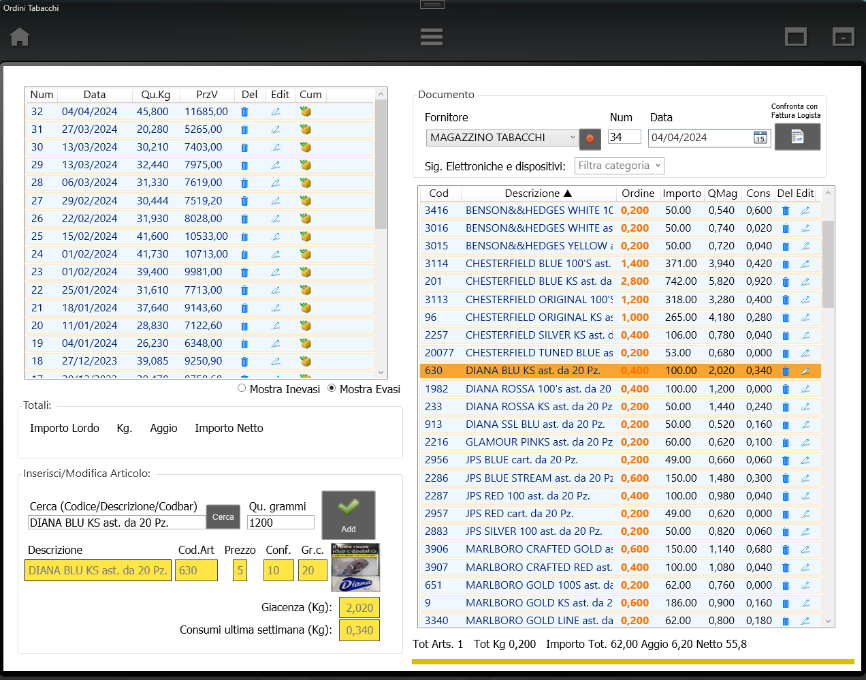The width and height of the screenshot is (866, 680).
Task: Select the Mostra Evasi radio button
Action: tap(332, 388)
